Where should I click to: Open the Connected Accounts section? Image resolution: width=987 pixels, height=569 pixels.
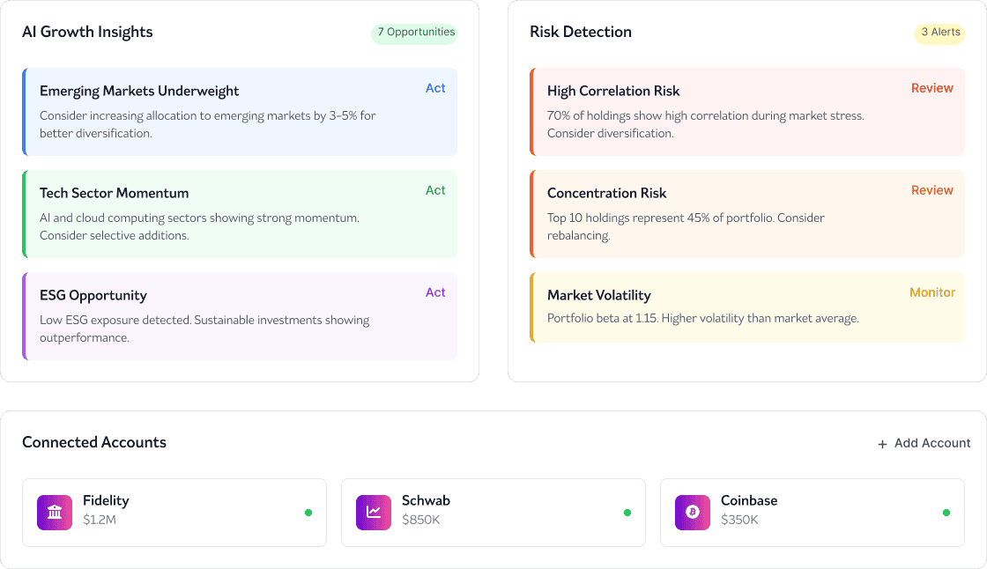(x=94, y=442)
